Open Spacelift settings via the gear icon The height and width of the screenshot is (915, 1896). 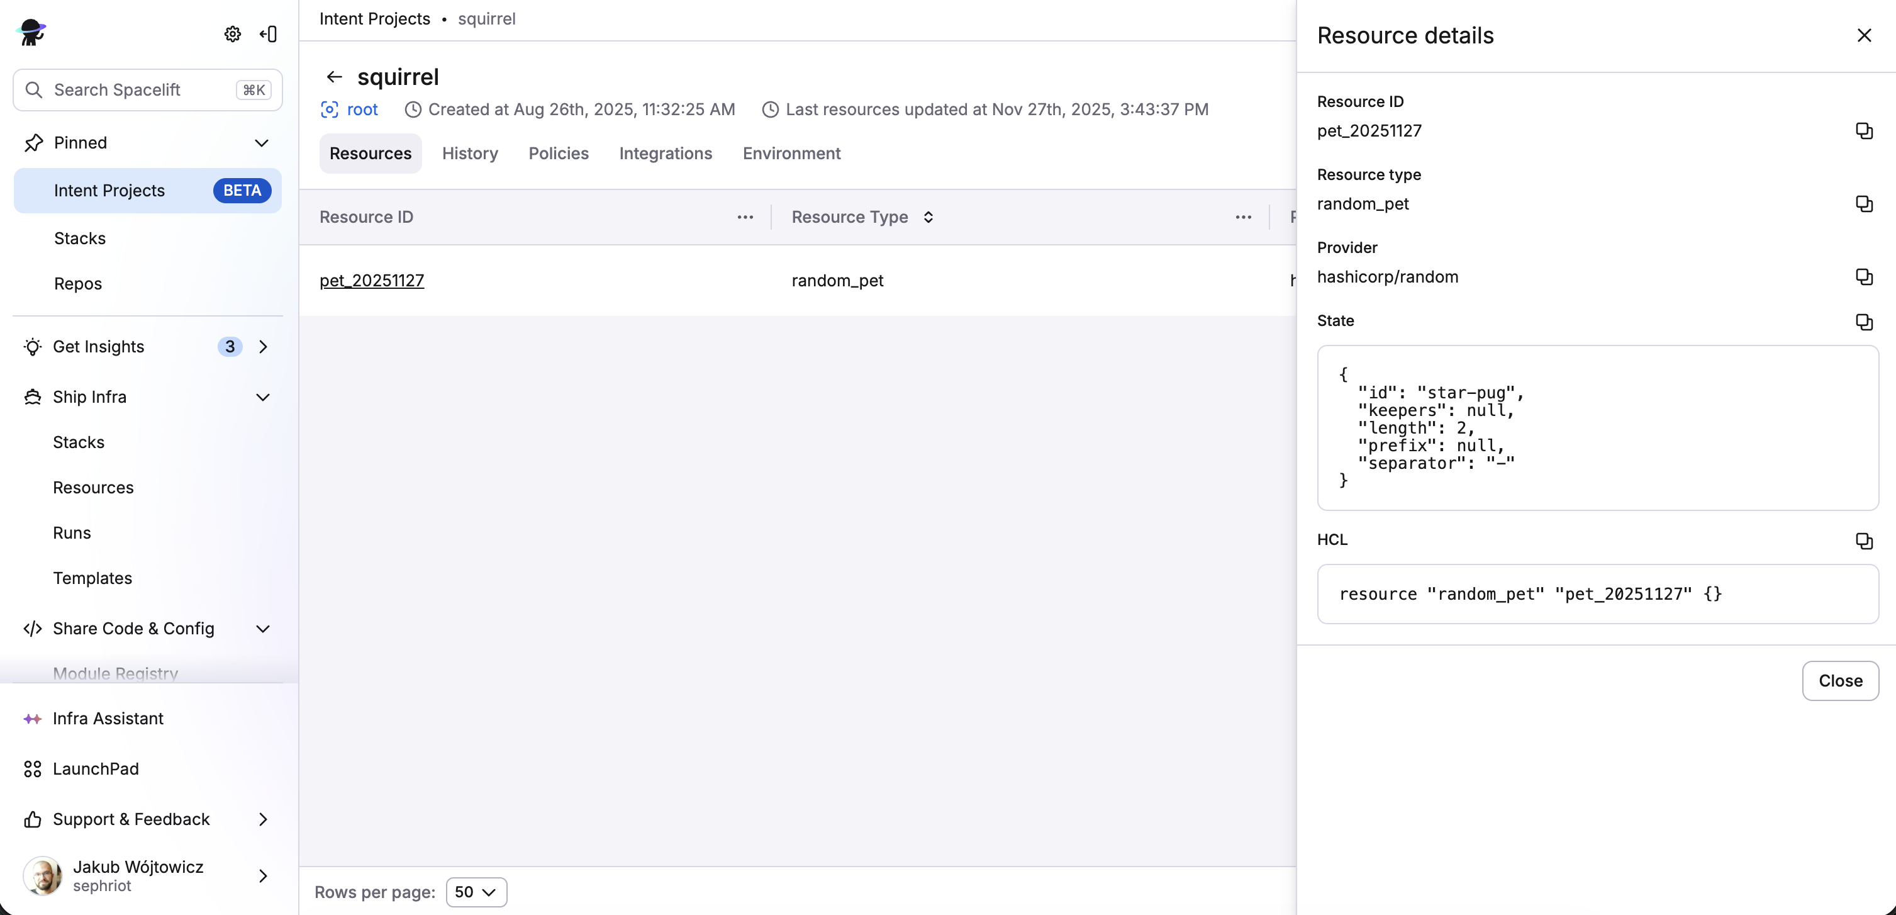click(233, 34)
